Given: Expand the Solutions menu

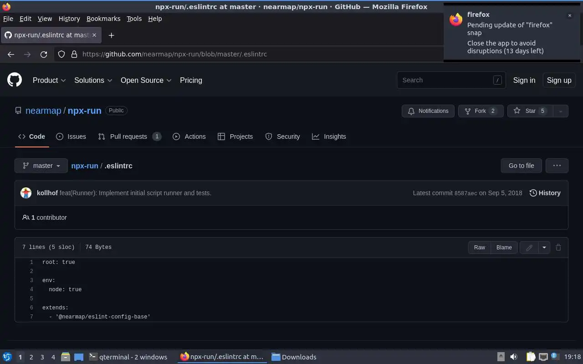Looking at the screenshot, I should tap(93, 80).
